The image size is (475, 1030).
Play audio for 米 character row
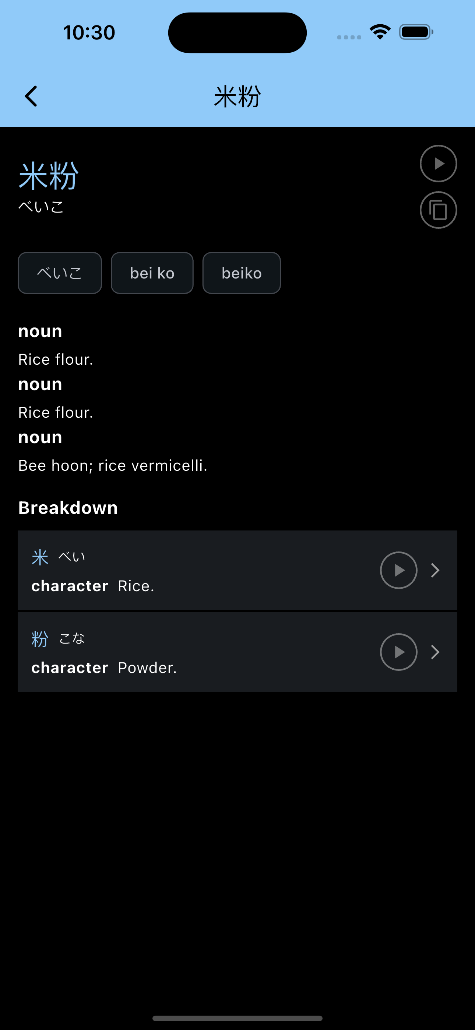398,570
